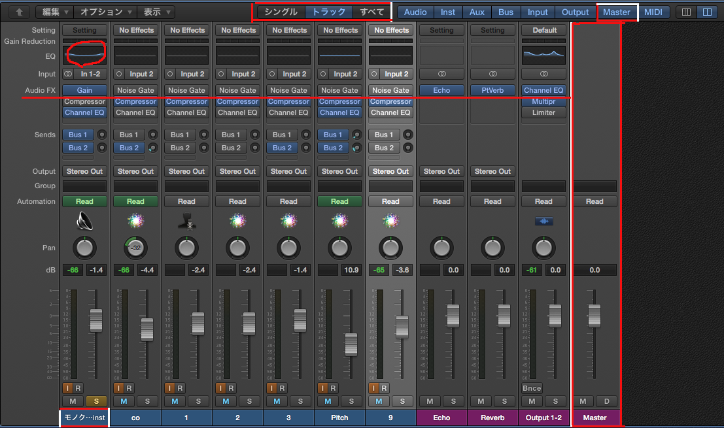724x428 pixels.
Task: Click Bus 2 send knob on channel 3
Action: coord(305,148)
